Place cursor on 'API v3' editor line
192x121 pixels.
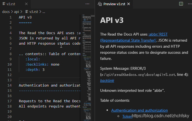(25, 17)
